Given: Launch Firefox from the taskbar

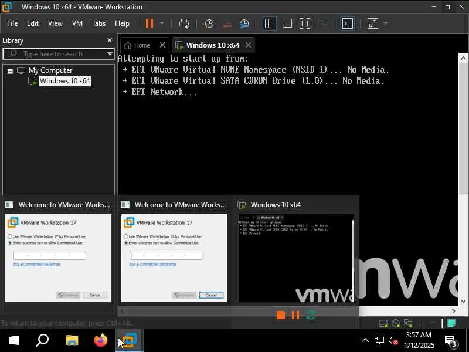Looking at the screenshot, I should [100, 340].
